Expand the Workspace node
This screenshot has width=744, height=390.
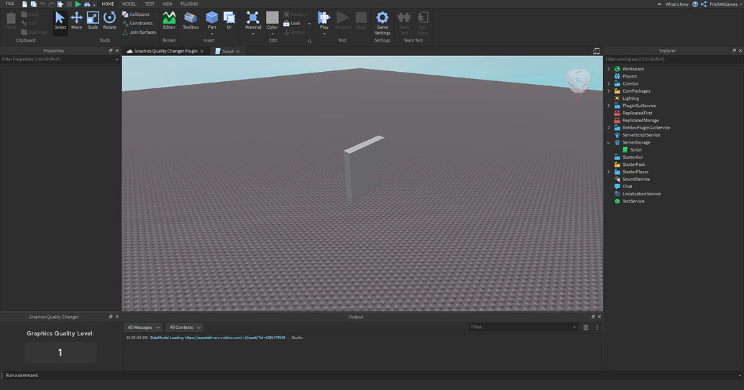coord(609,69)
